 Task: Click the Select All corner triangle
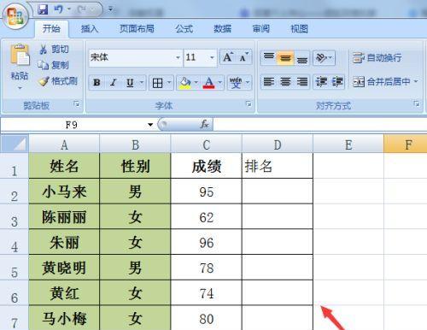pyautogui.click(x=15, y=144)
